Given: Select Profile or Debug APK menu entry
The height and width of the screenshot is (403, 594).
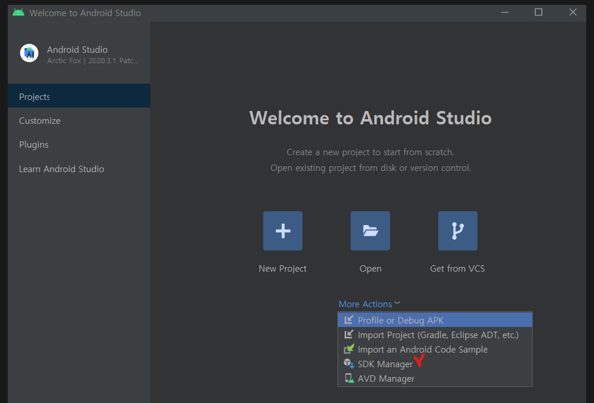Looking at the screenshot, I should click(x=435, y=320).
